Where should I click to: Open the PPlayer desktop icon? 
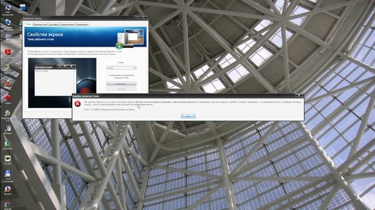point(8,129)
